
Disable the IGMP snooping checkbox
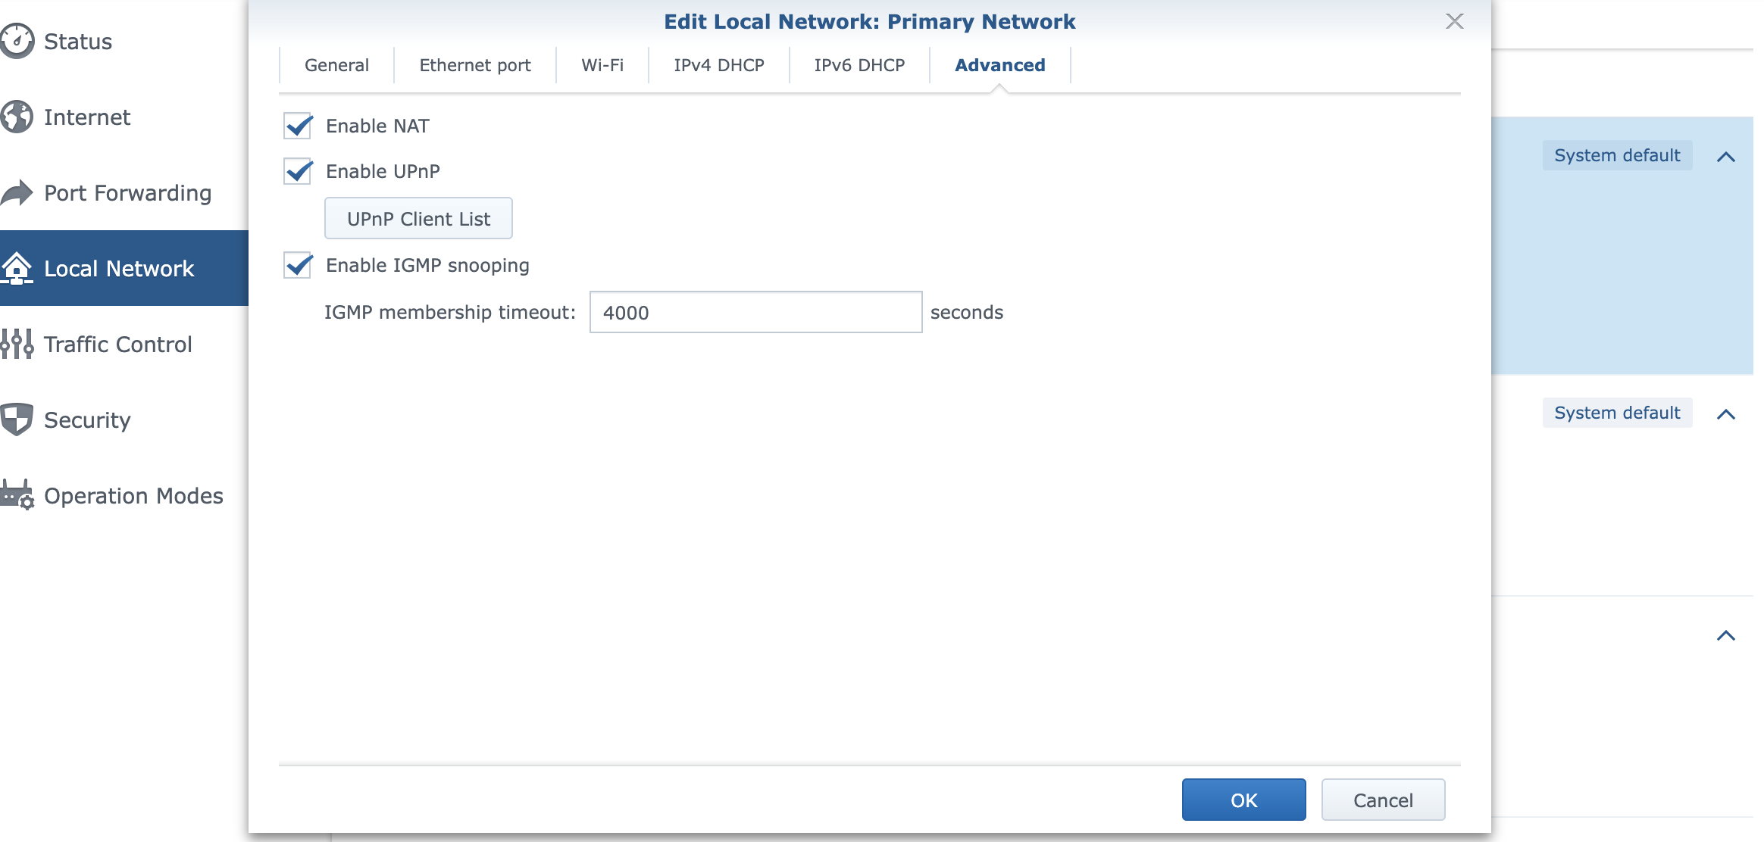point(298,265)
